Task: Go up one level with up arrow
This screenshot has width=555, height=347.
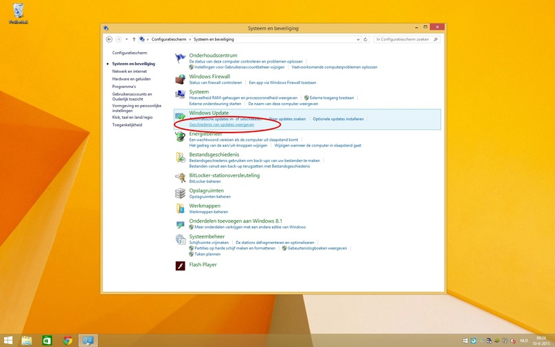Action: tap(134, 39)
